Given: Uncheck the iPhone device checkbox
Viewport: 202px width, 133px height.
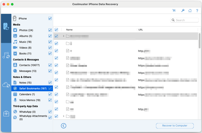Looking at the screenshot, I should point(50,18).
